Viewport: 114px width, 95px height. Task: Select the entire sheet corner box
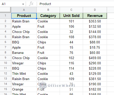[x=6, y=10]
